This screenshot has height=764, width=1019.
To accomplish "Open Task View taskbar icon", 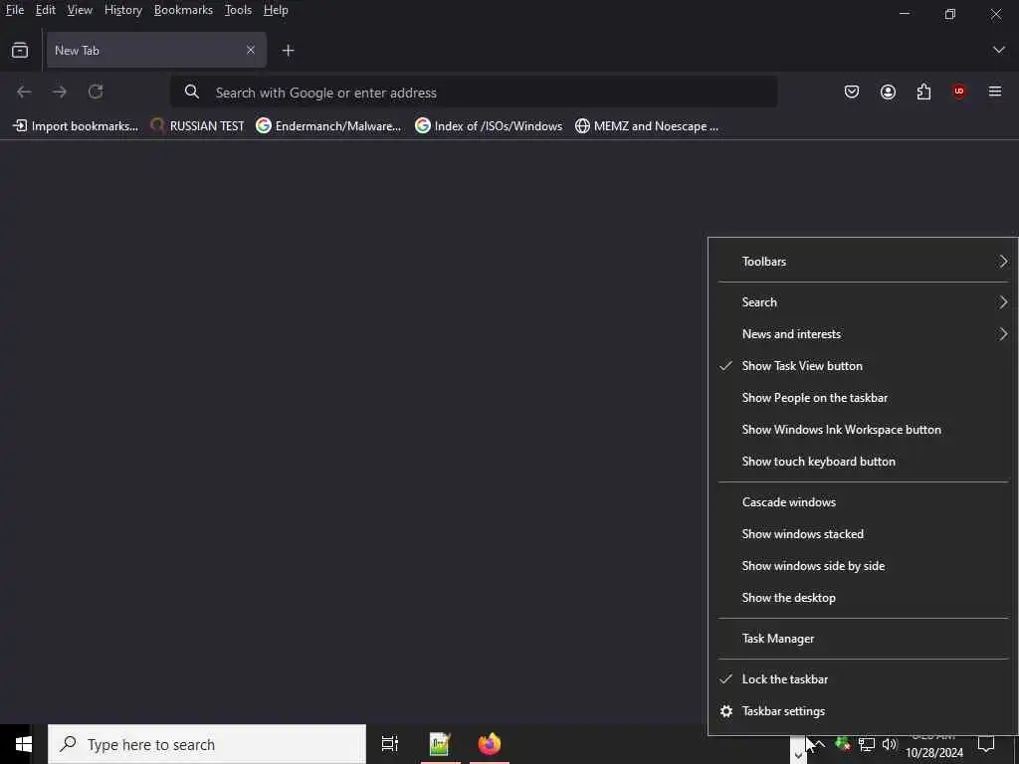I will pyautogui.click(x=390, y=744).
